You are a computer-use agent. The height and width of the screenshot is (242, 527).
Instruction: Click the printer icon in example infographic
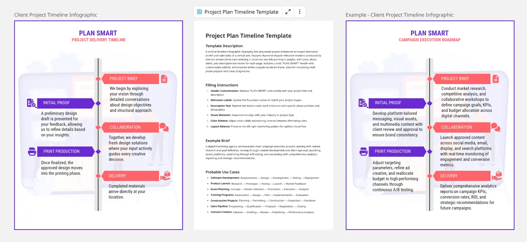pos(363,151)
